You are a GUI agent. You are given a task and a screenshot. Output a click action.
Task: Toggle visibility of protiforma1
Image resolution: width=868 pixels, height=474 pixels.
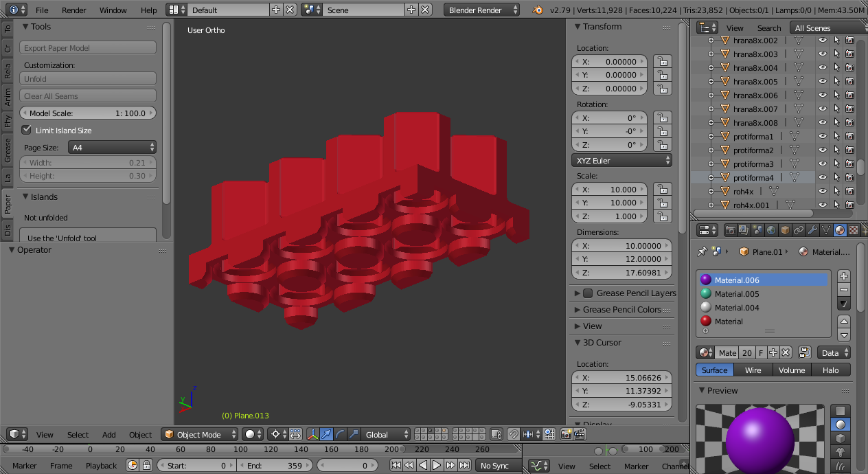click(823, 137)
